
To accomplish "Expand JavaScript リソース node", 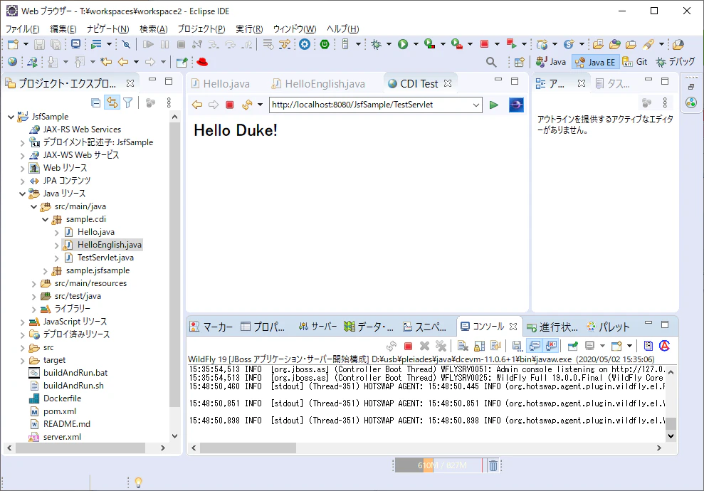I will coord(22,322).
